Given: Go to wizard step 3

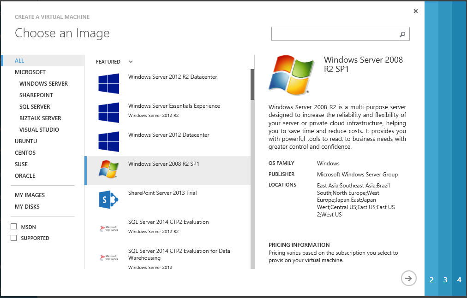Looking at the screenshot, I should pos(445,280).
